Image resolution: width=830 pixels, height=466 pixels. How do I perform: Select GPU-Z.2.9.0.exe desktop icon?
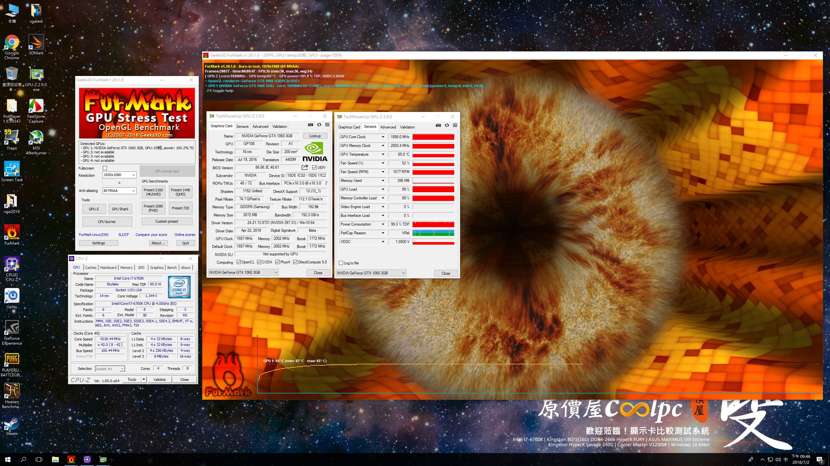click(36, 79)
